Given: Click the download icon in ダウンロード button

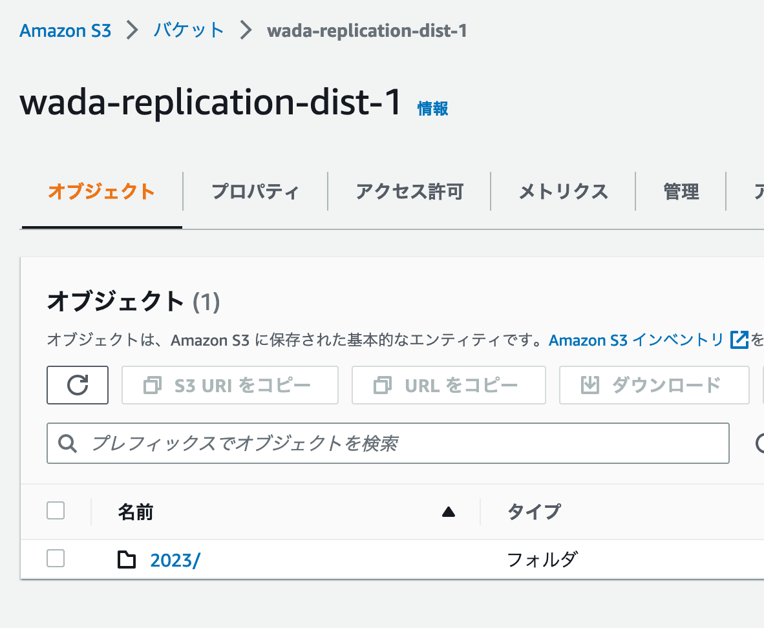Looking at the screenshot, I should click(589, 385).
